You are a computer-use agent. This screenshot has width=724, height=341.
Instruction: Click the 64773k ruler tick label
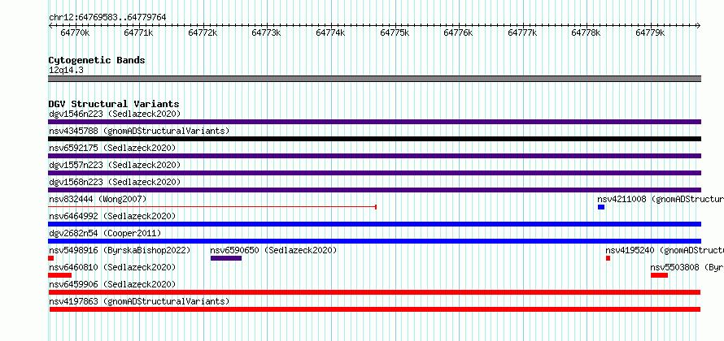point(266,32)
